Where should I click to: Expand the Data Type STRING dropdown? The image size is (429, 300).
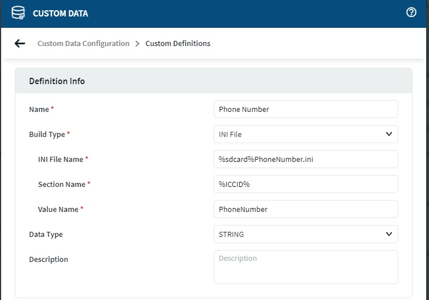coord(306,234)
